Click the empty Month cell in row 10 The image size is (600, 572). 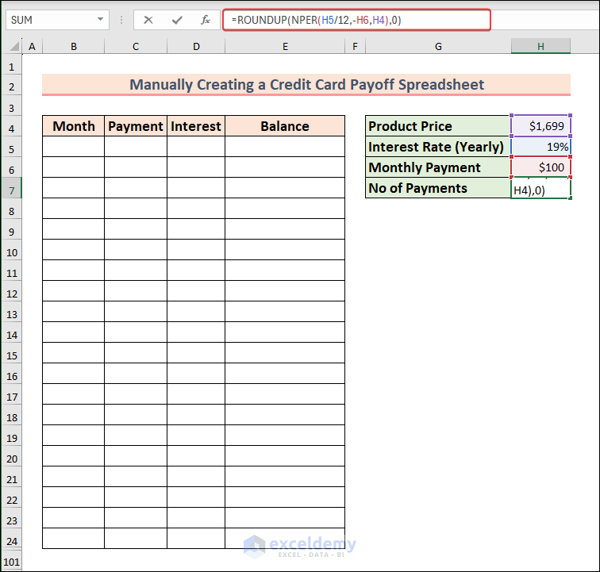(74, 250)
